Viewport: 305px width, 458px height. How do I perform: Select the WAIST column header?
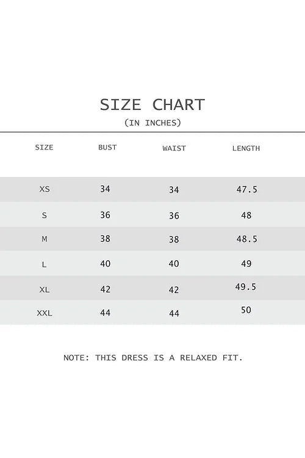point(174,148)
